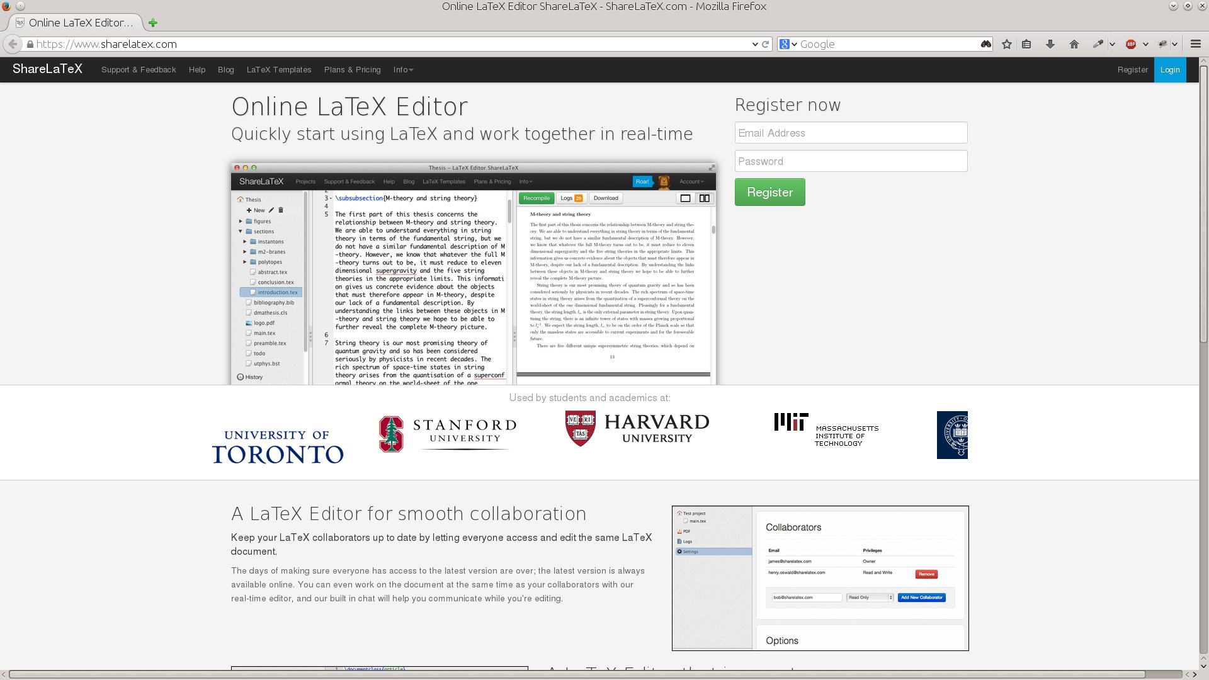
Task: Open the Downloads arrow icon
Action: click(x=1050, y=44)
